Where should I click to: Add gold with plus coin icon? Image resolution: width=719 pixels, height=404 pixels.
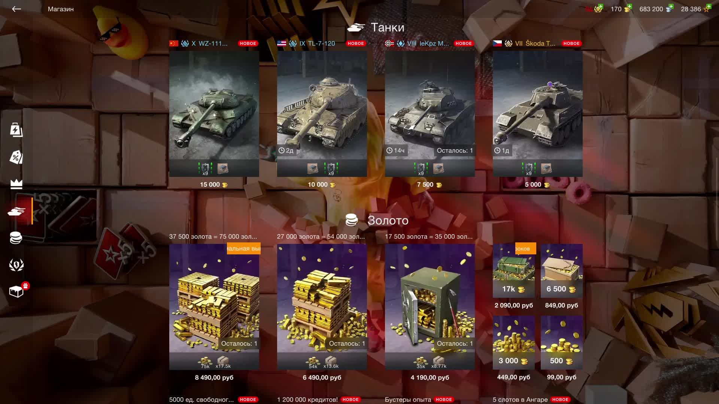[628, 9]
